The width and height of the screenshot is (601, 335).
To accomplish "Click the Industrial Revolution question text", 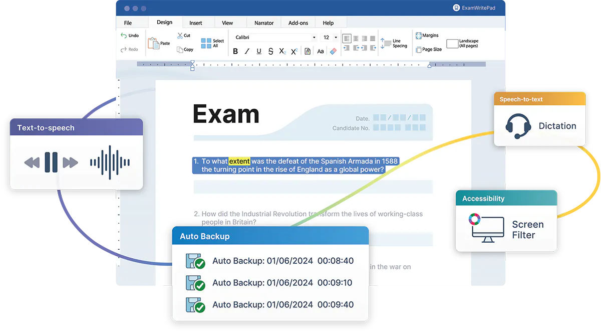I will coord(309,218).
